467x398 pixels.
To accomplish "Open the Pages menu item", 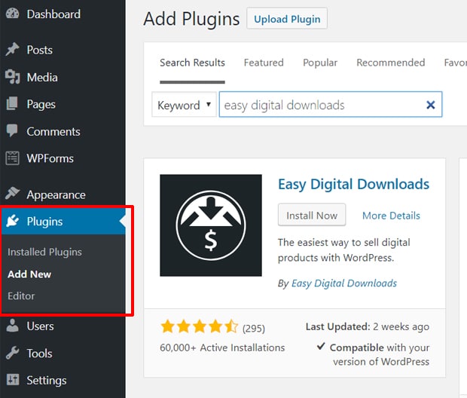I will coord(63,104).
